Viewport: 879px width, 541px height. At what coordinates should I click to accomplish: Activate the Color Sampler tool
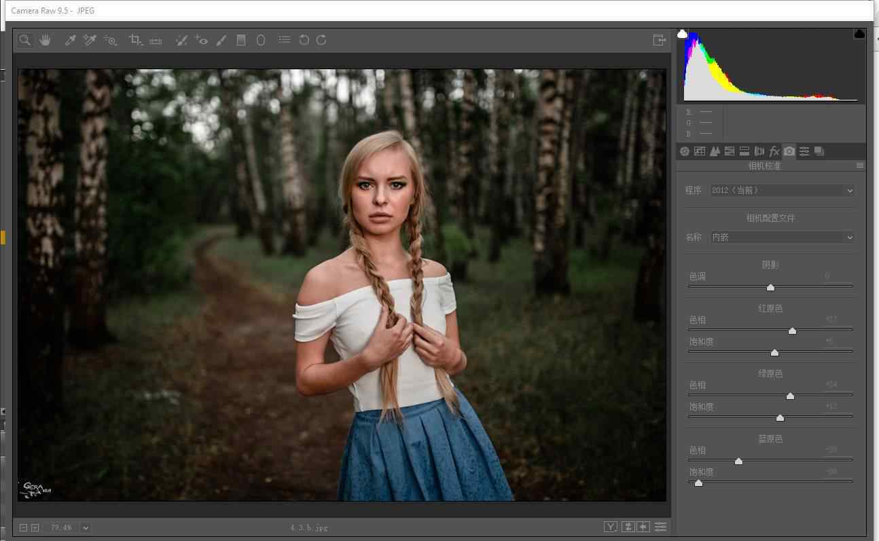click(x=90, y=40)
